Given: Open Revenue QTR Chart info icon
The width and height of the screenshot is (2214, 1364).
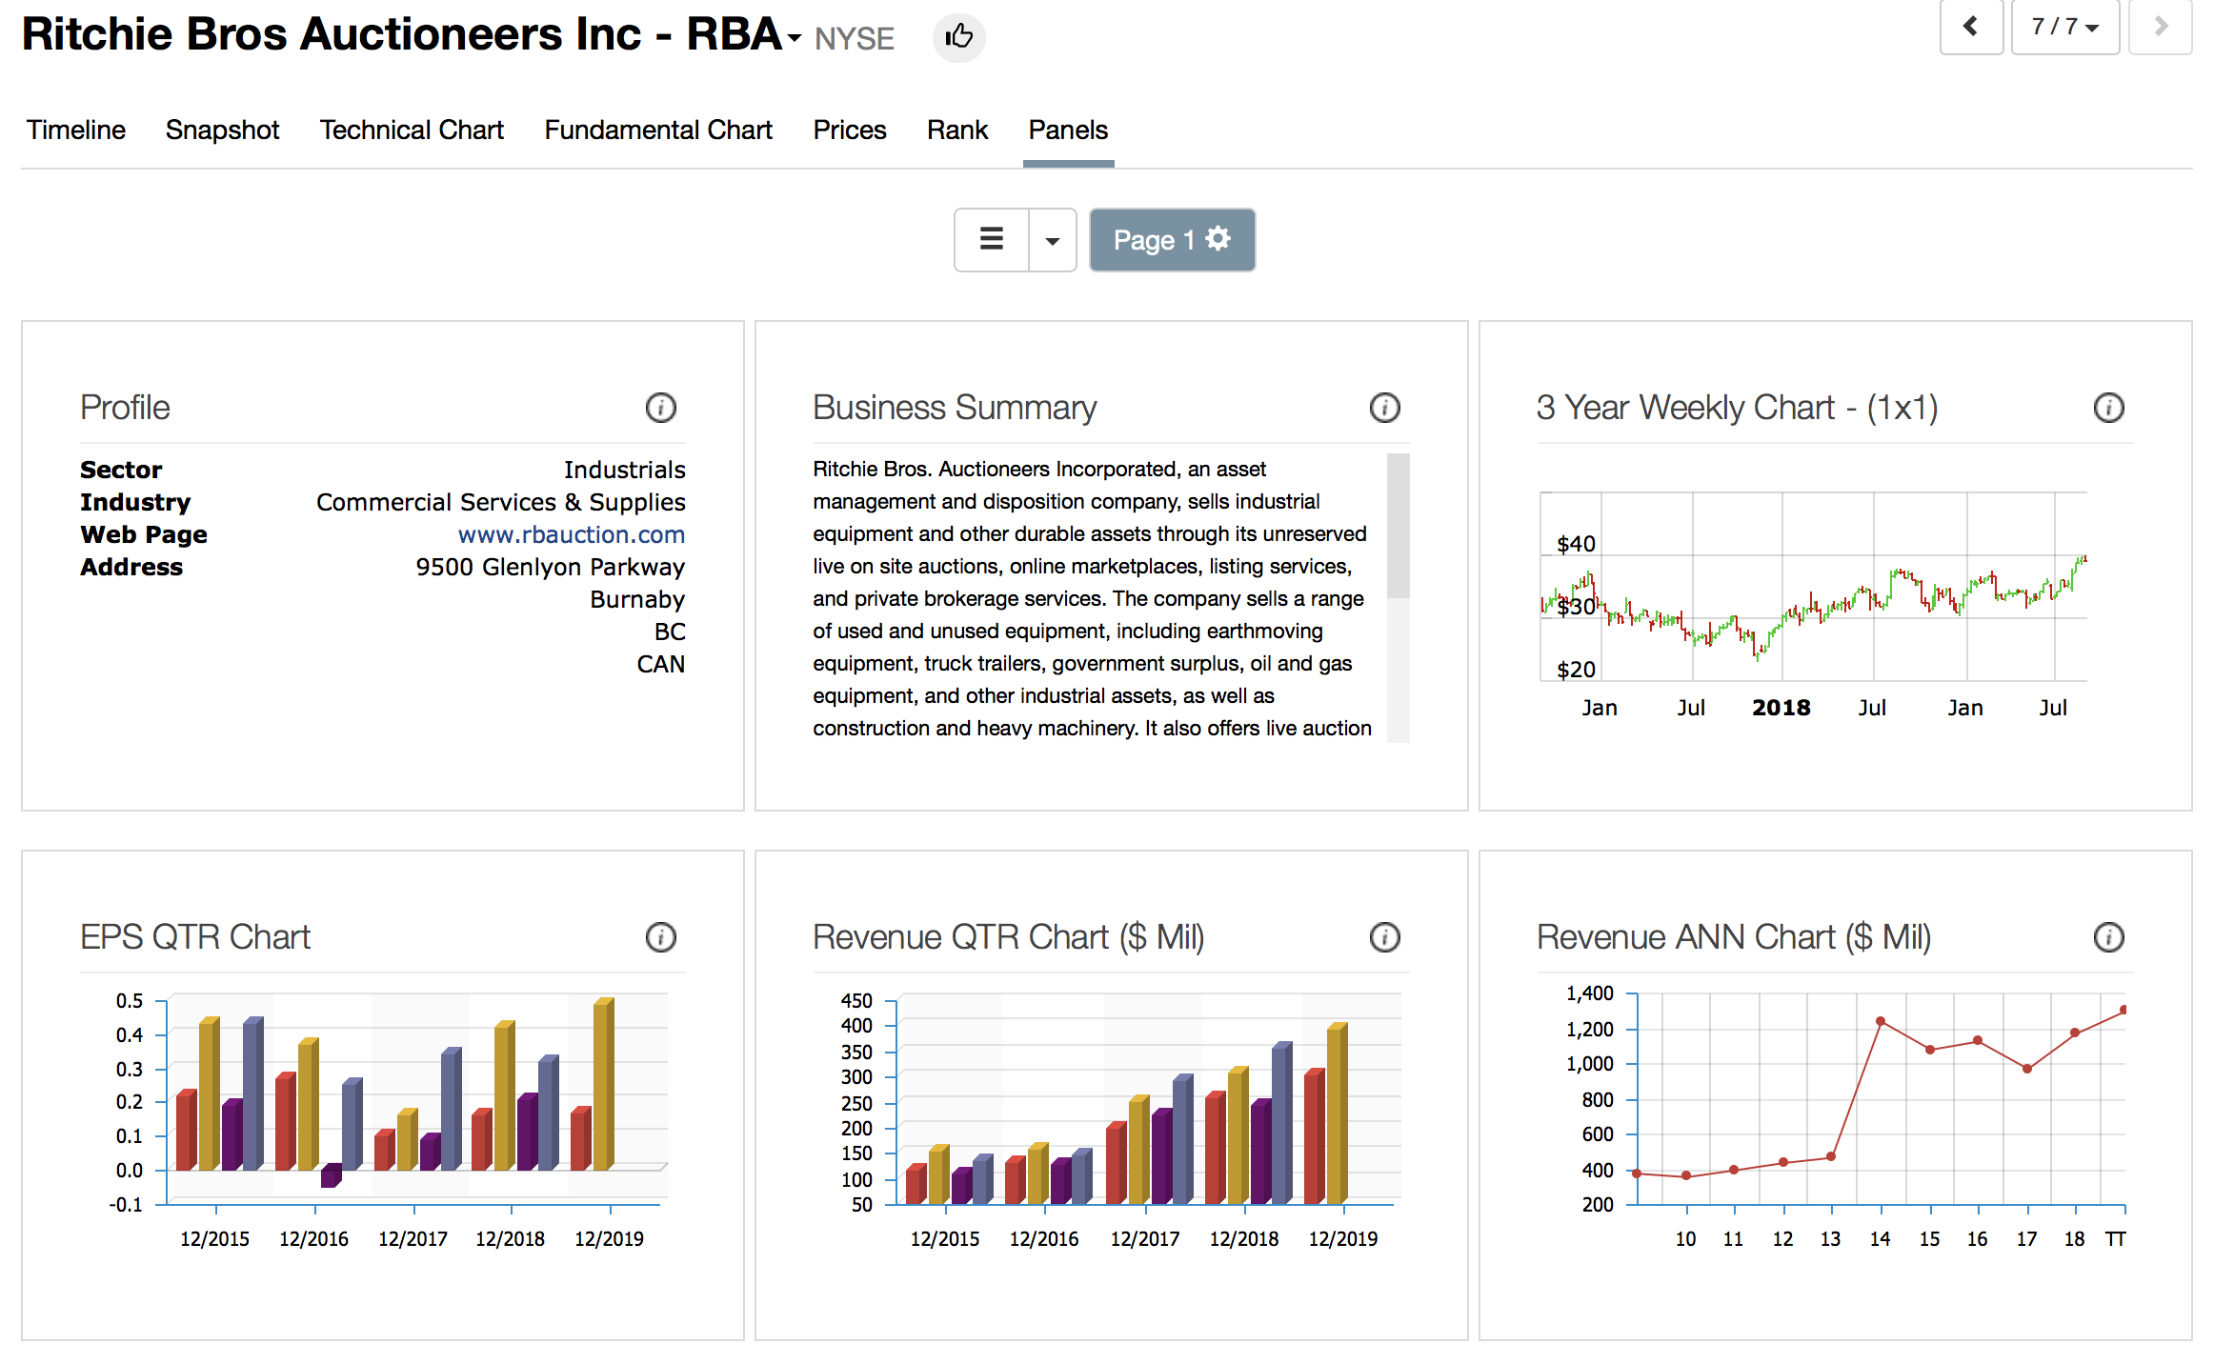Looking at the screenshot, I should tap(1384, 937).
